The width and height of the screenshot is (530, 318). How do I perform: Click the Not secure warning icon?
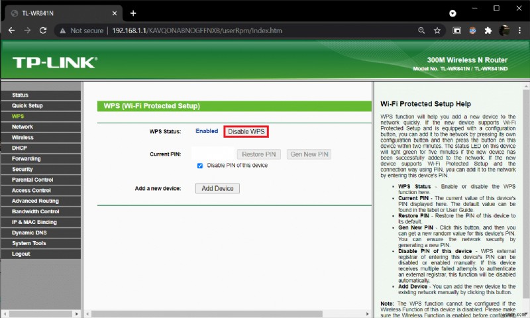pyautogui.click(x=62, y=30)
